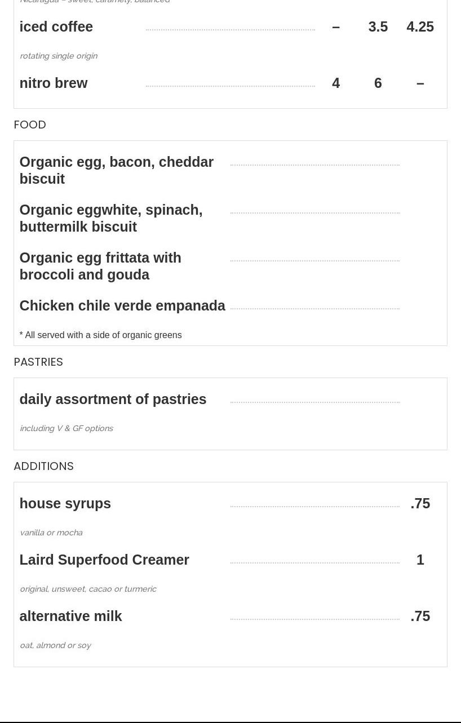This screenshot has height=723, width=461.
Task: Click daily assortment of pastries
Action: [113, 399]
